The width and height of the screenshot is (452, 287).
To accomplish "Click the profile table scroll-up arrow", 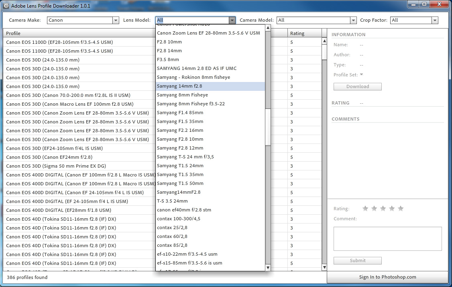I will [x=324, y=41].
